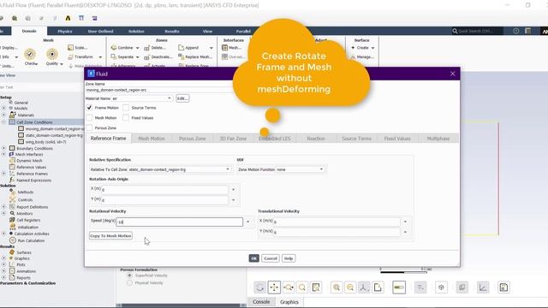This screenshot has width=548, height=308.
Task: Click the probe/query tool icon
Action: 316,287
